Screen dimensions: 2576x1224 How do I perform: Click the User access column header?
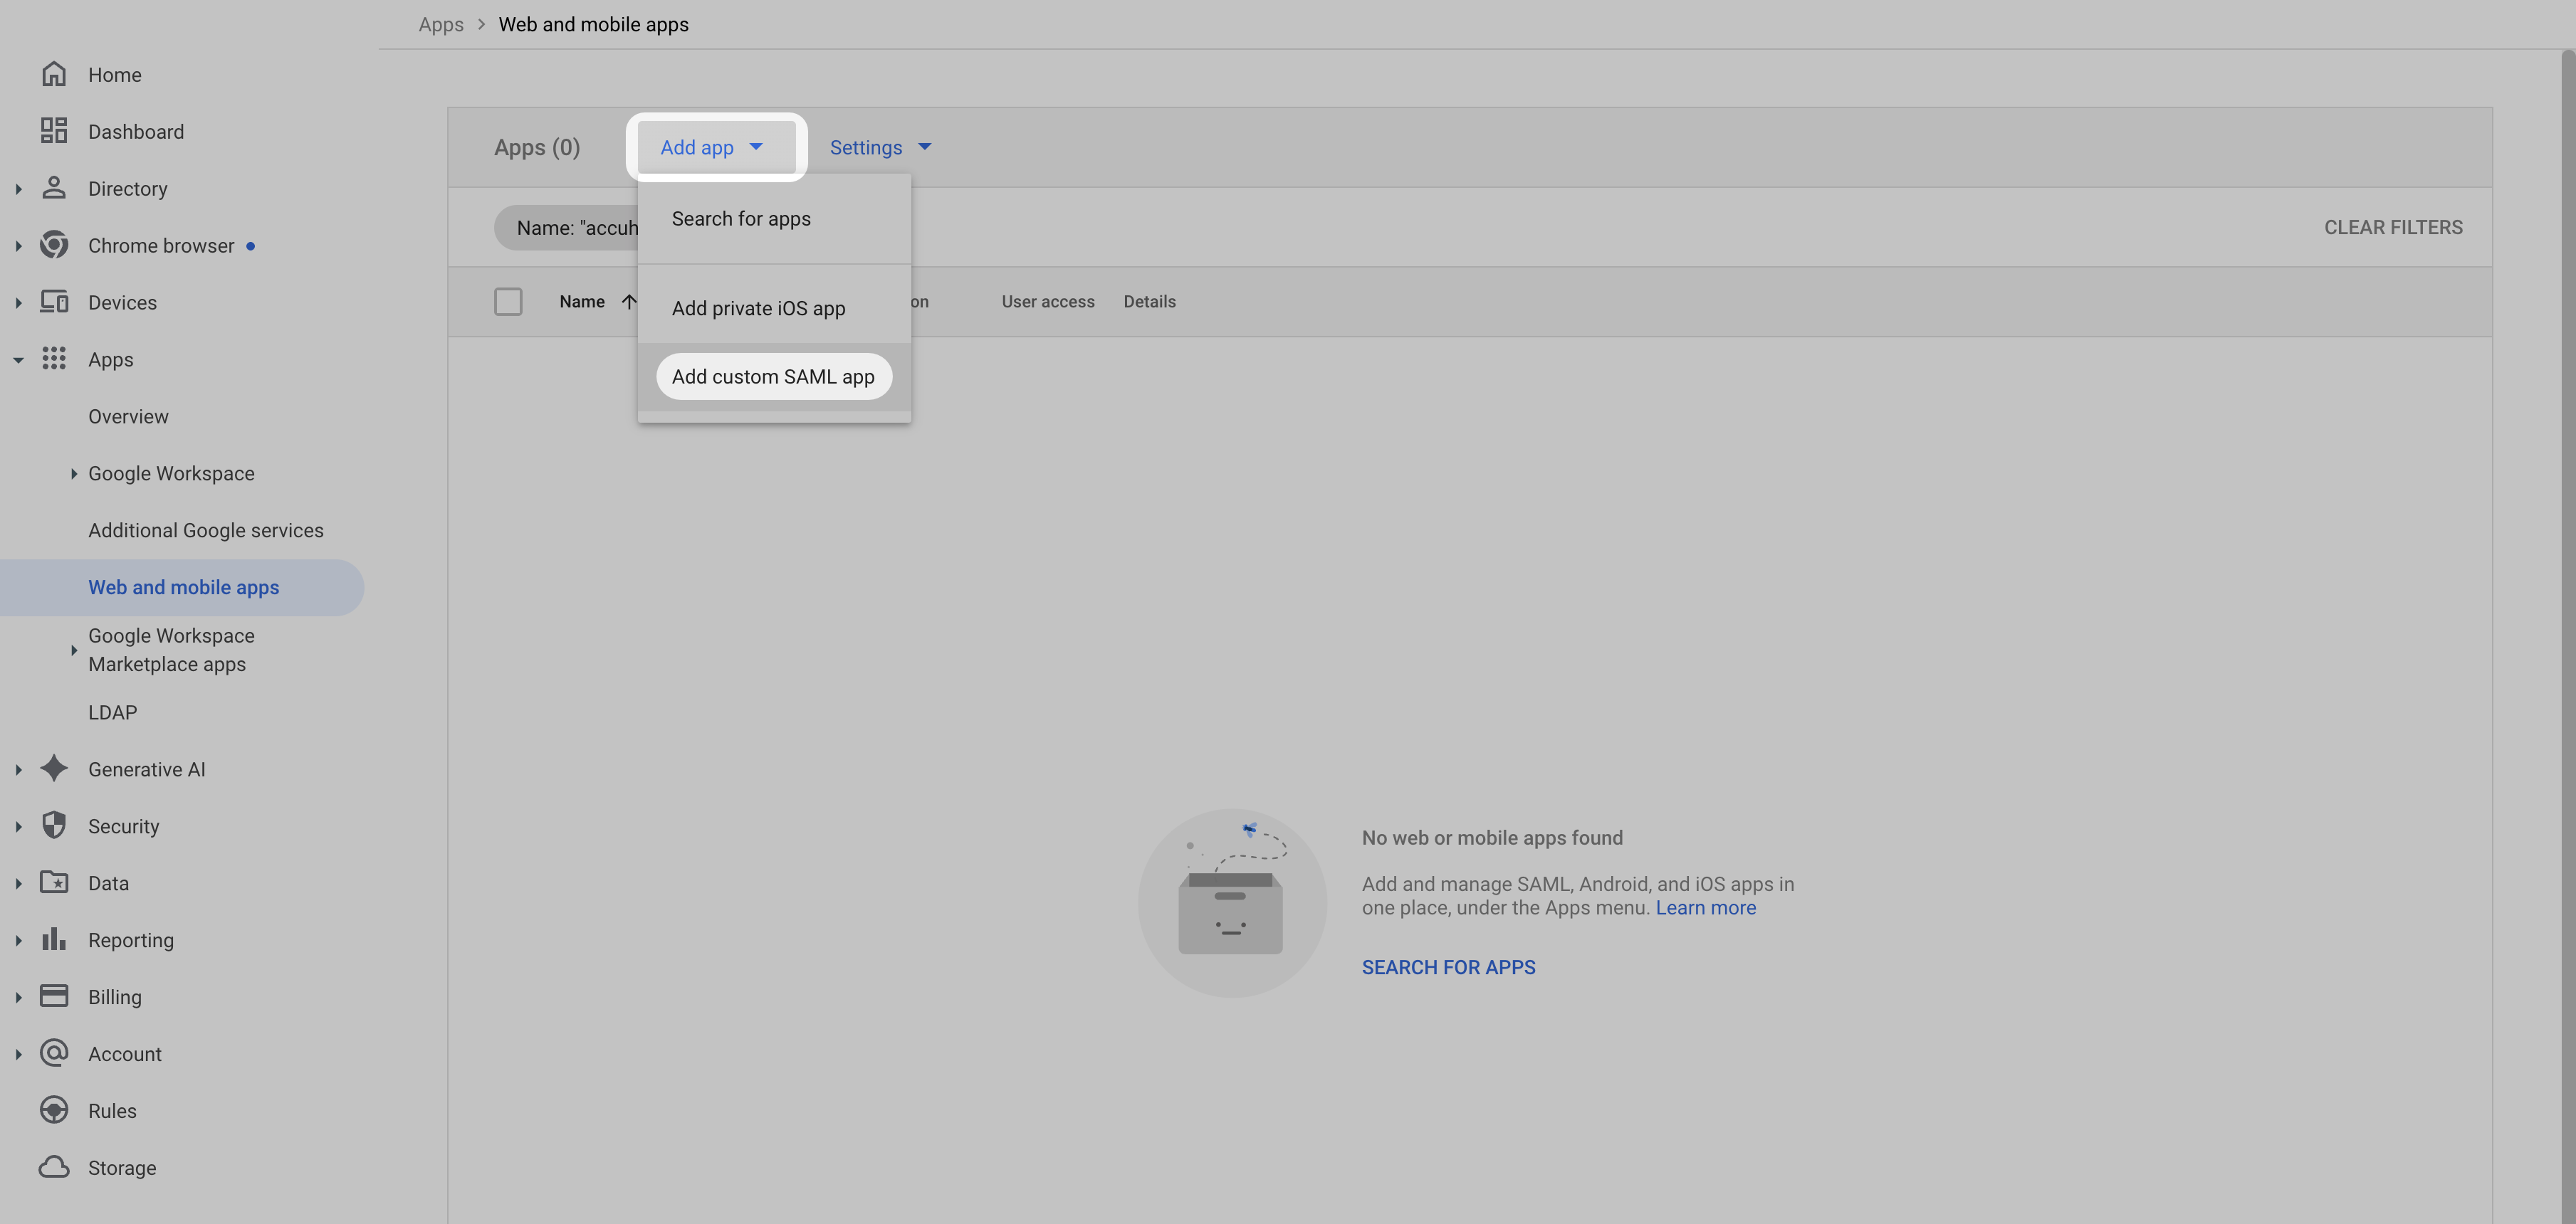1048,301
